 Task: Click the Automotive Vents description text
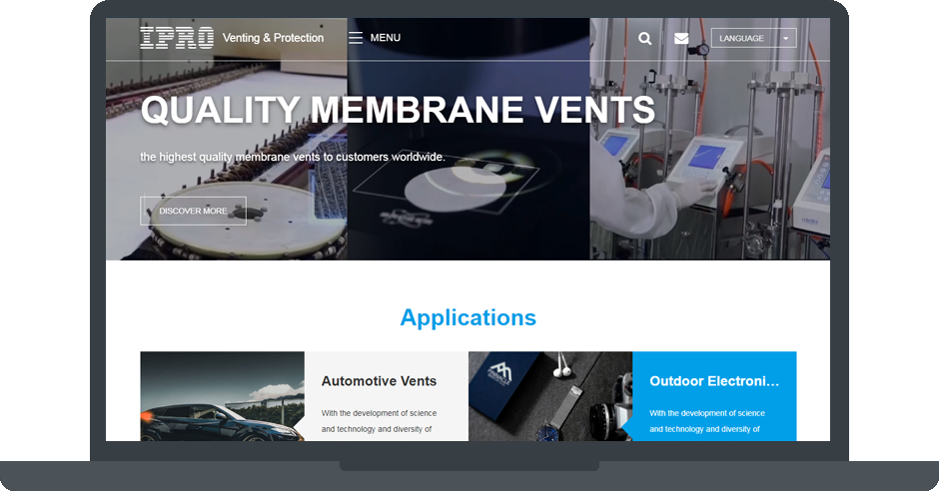click(x=379, y=421)
